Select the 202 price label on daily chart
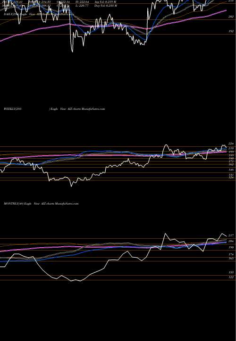236x341 pixels. pyautogui.click(x=231, y=17)
